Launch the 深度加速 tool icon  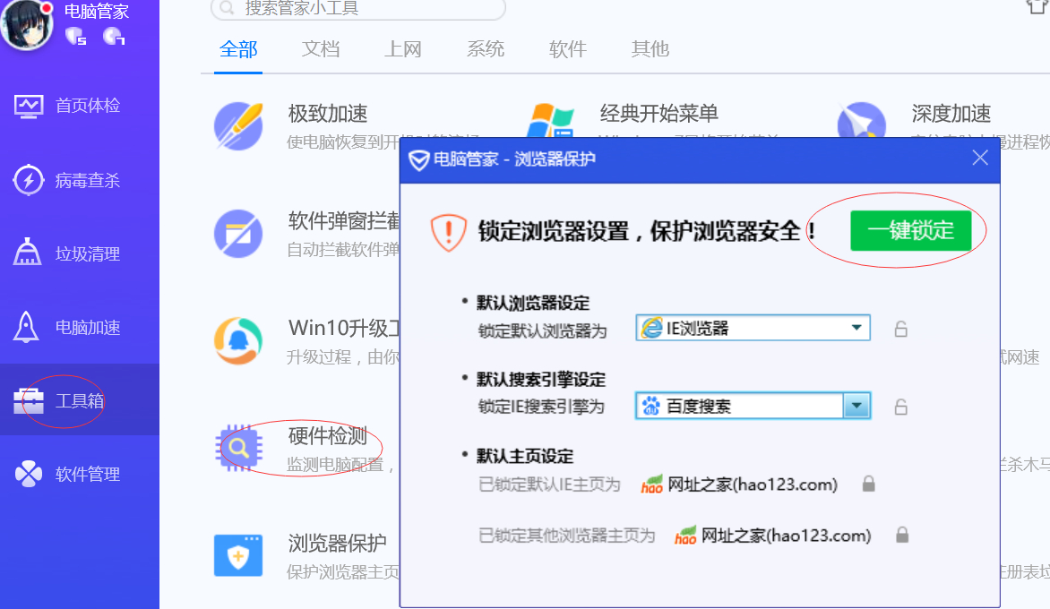click(862, 120)
